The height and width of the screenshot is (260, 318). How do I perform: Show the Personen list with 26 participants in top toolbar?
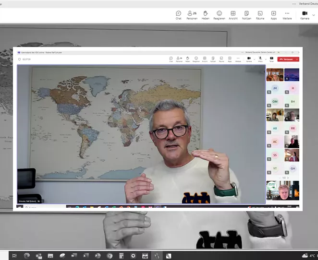point(192,15)
